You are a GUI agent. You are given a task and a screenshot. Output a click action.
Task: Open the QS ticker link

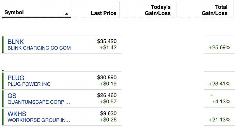(x=12, y=96)
